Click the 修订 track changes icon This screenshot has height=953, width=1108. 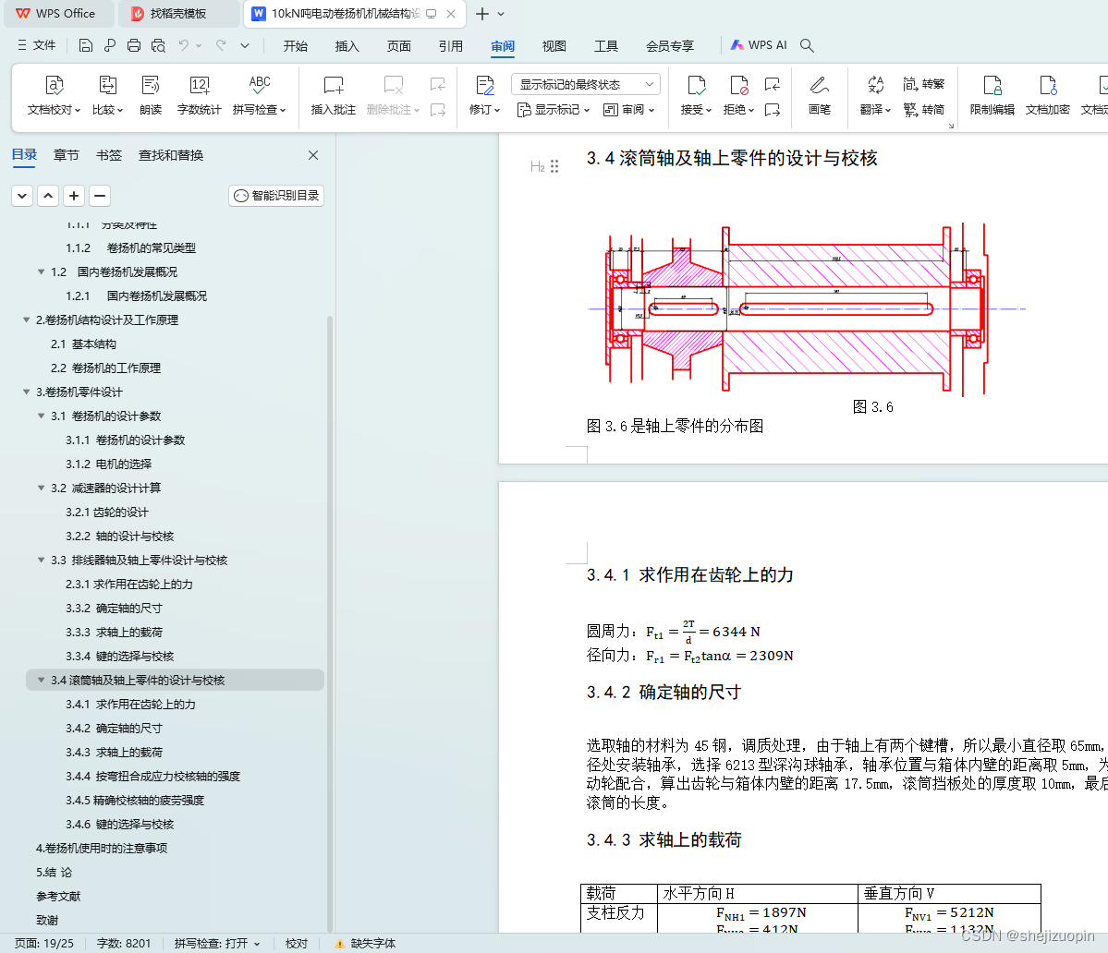point(485,85)
